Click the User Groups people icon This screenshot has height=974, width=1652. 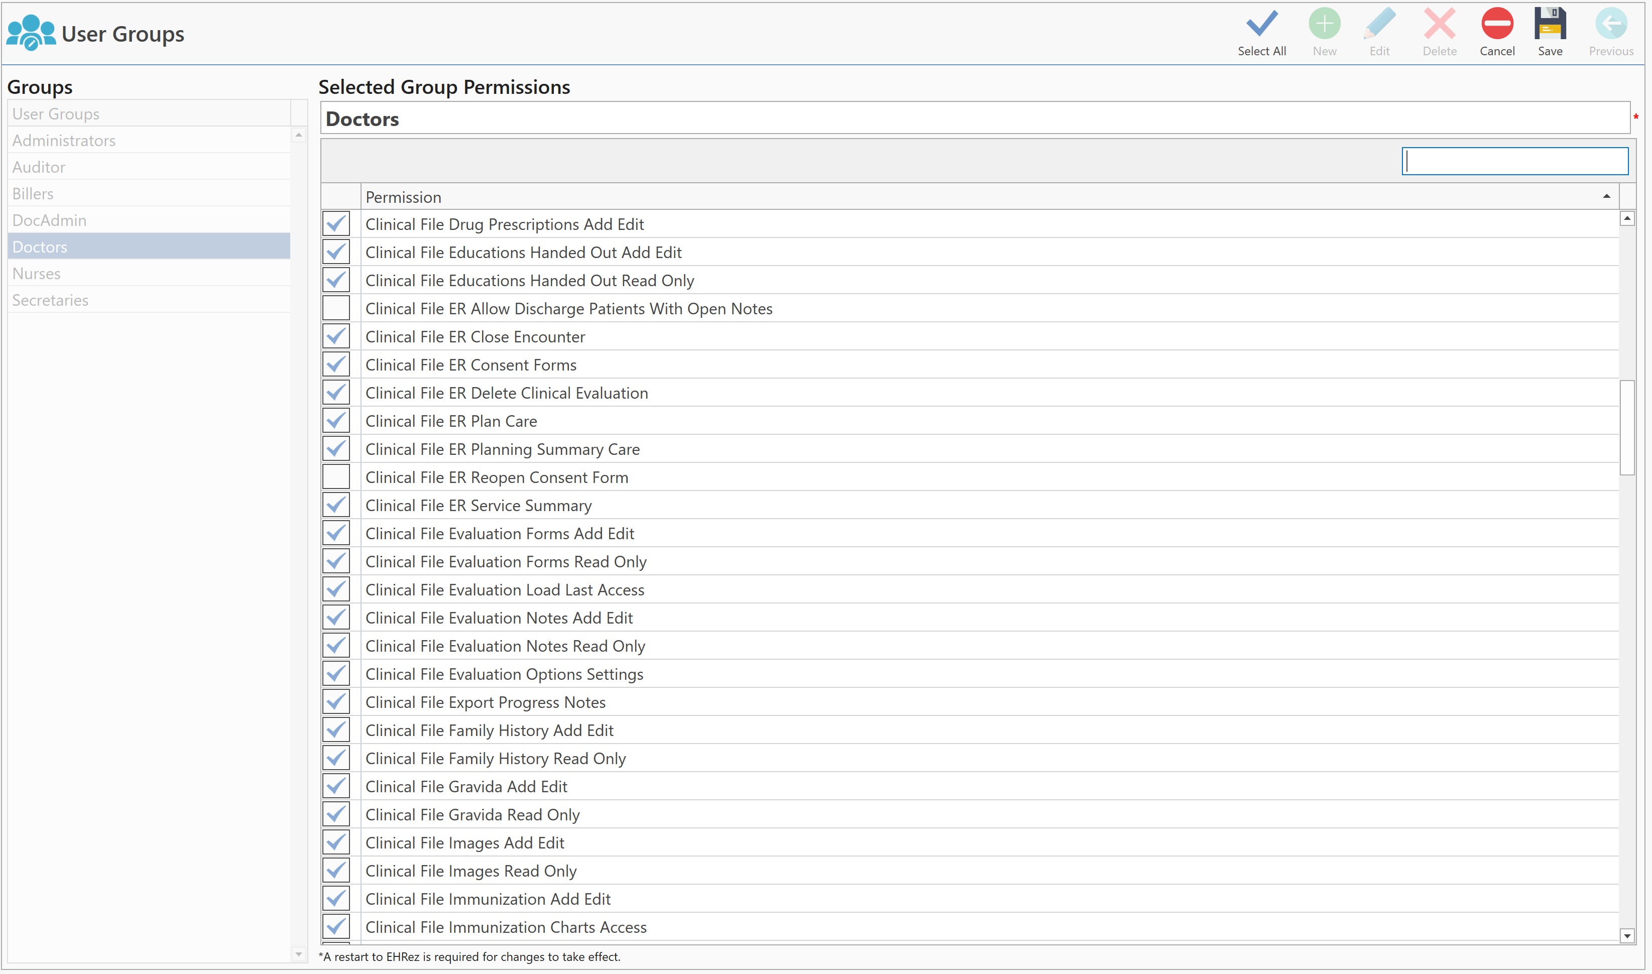click(30, 33)
